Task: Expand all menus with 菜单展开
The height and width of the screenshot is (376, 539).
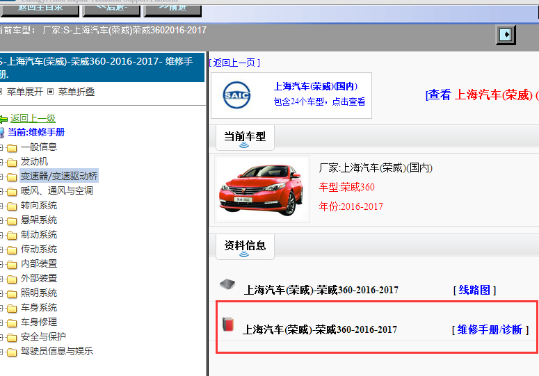Action: [x=25, y=92]
